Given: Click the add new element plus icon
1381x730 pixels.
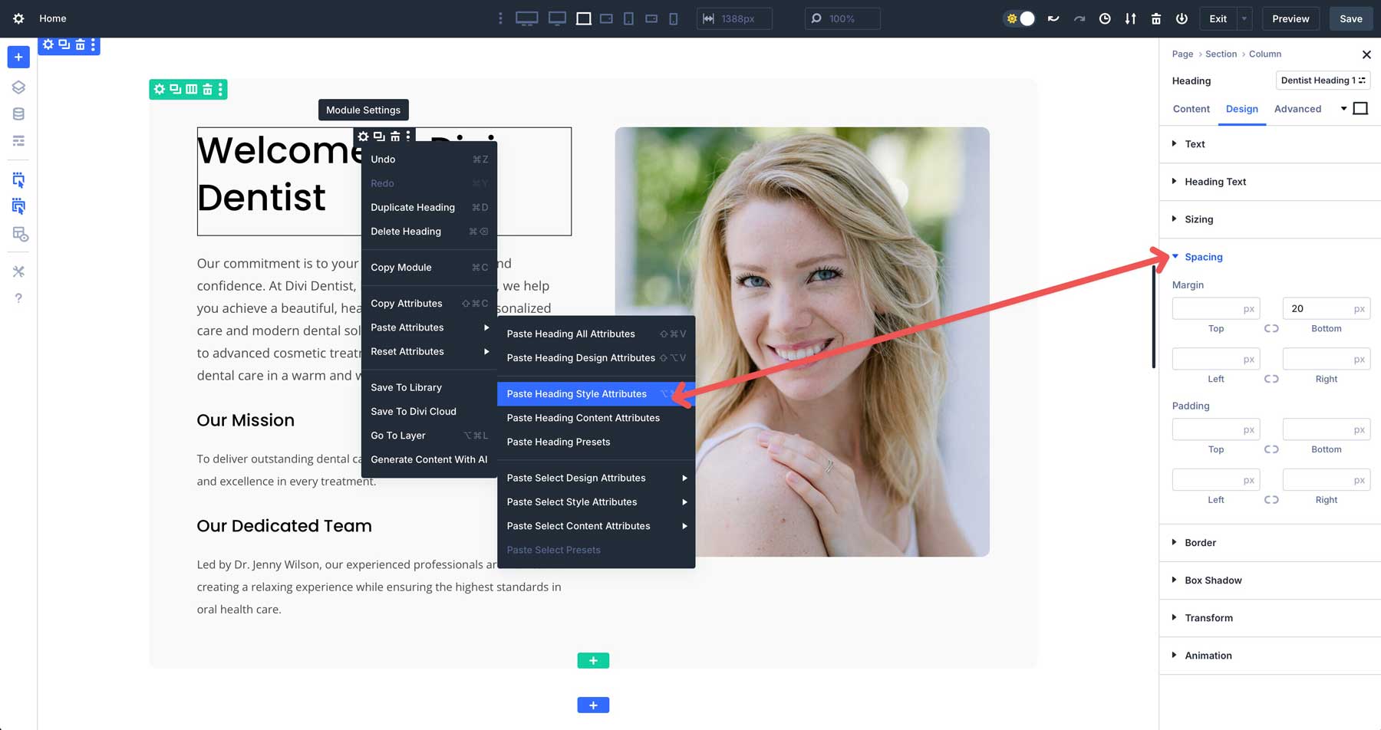Looking at the screenshot, I should point(18,57).
